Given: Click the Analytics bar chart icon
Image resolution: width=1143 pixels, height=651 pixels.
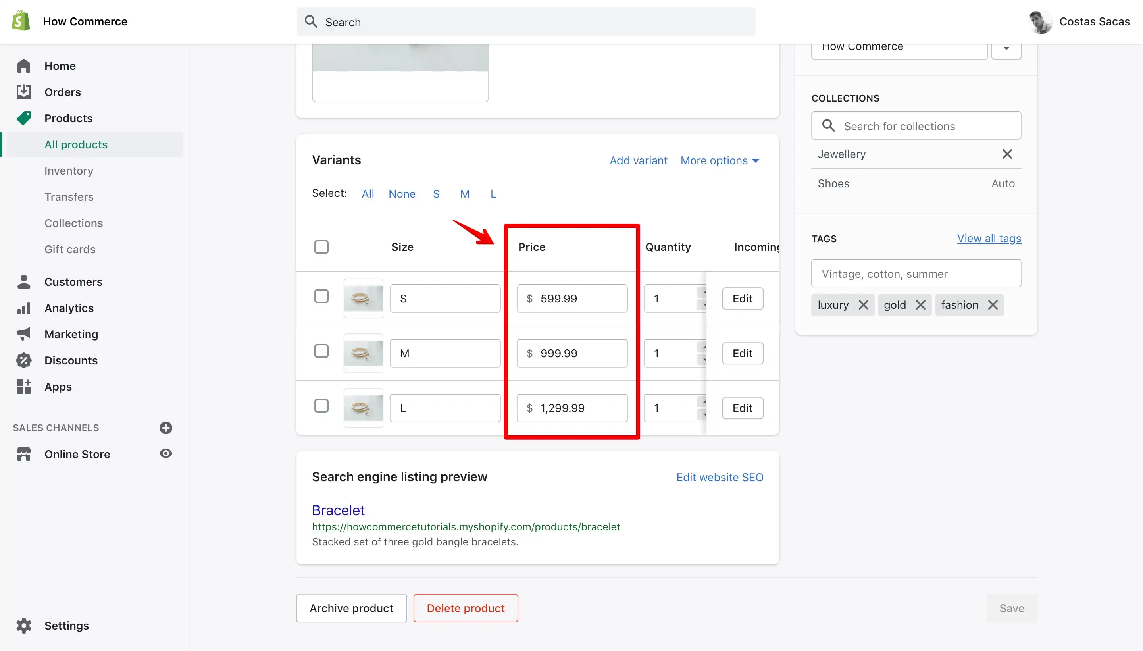Looking at the screenshot, I should click(x=24, y=308).
